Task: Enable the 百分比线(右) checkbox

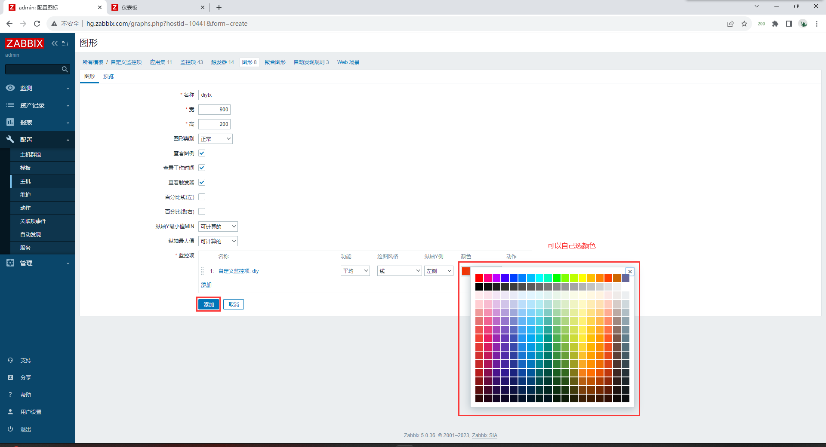Action: coord(202,211)
